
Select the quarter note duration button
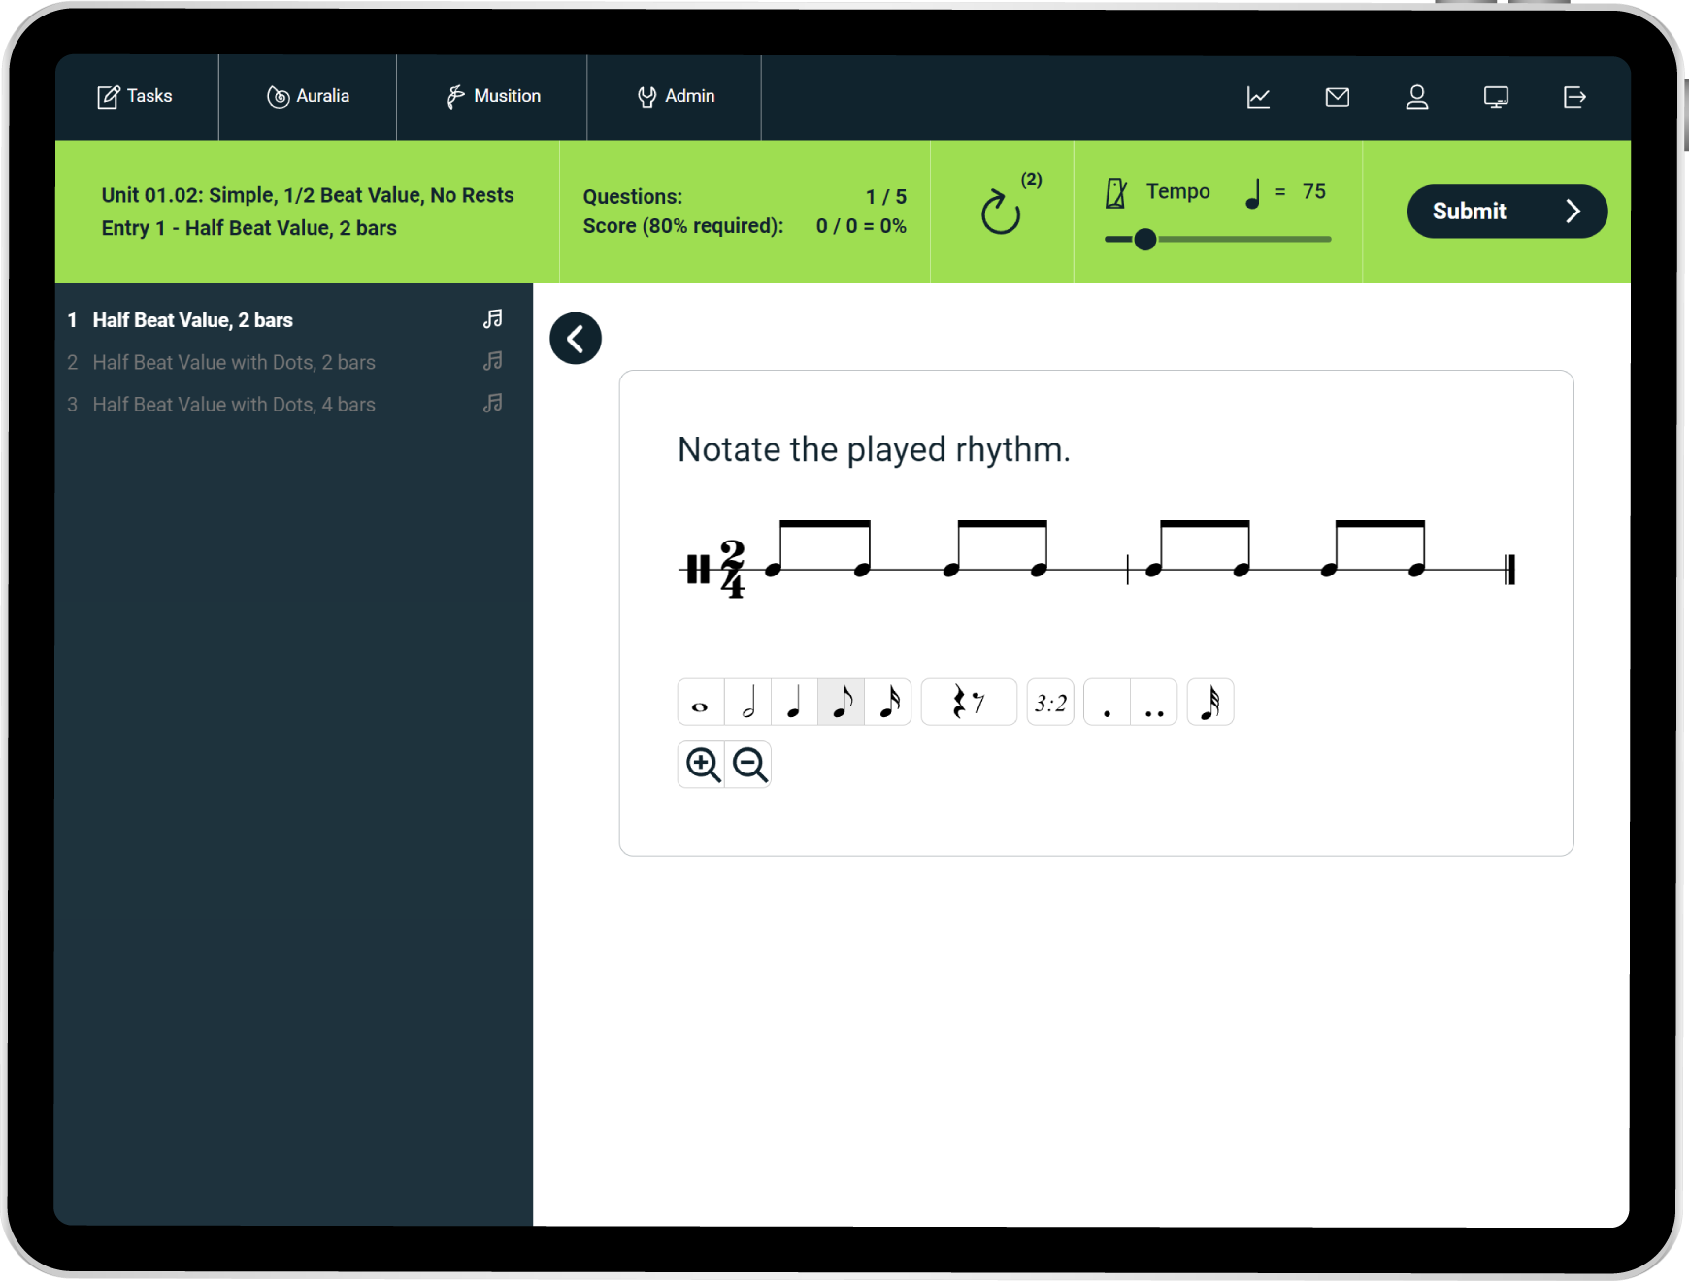coord(794,703)
